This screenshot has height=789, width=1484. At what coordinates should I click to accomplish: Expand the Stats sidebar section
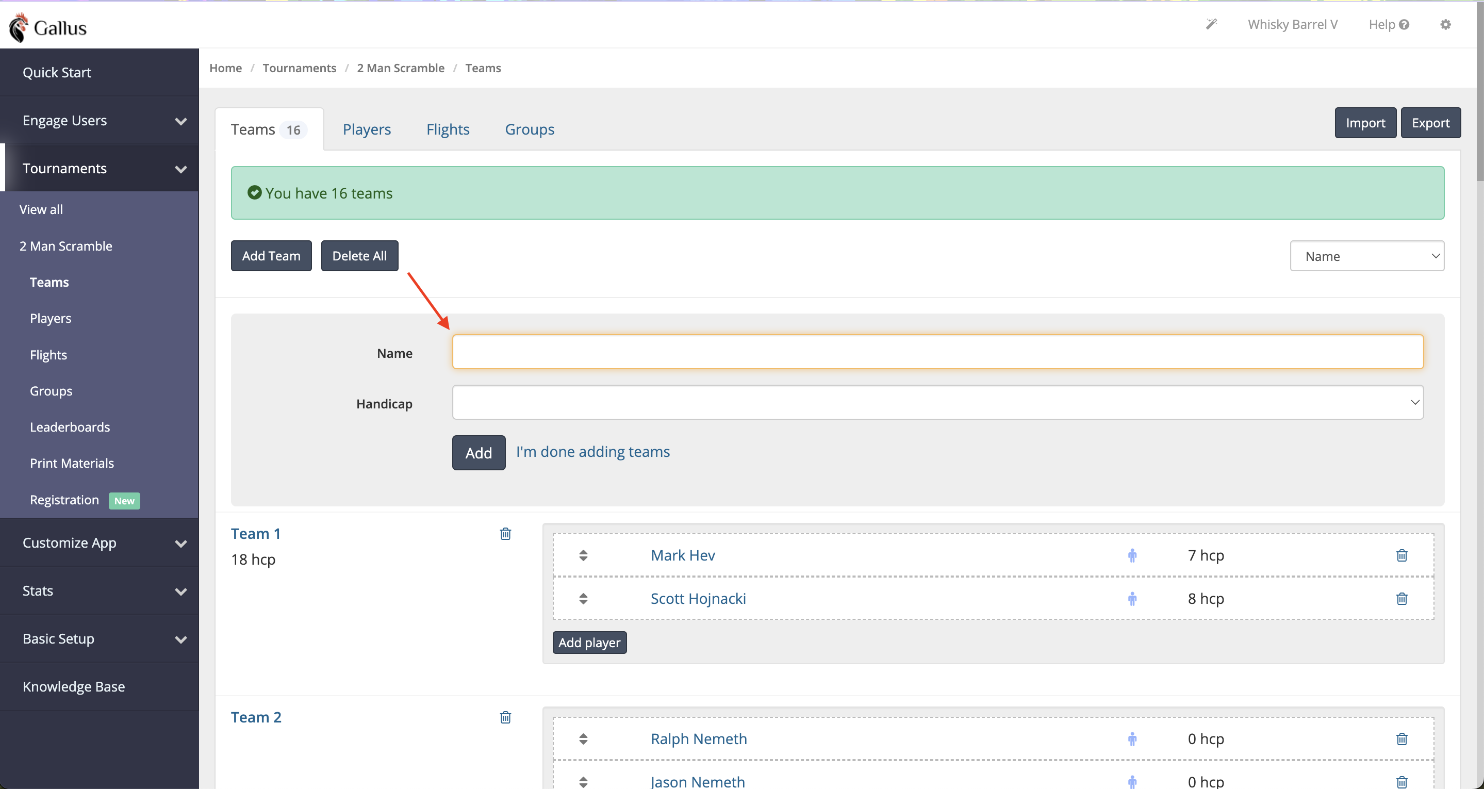tap(99, 590)
